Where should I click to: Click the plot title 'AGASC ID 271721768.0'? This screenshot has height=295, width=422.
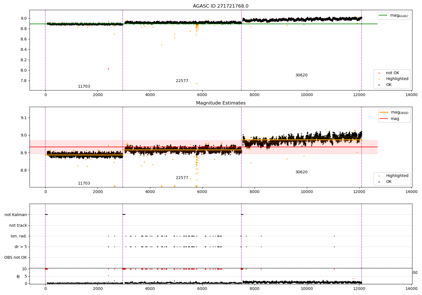pos(221,6)
